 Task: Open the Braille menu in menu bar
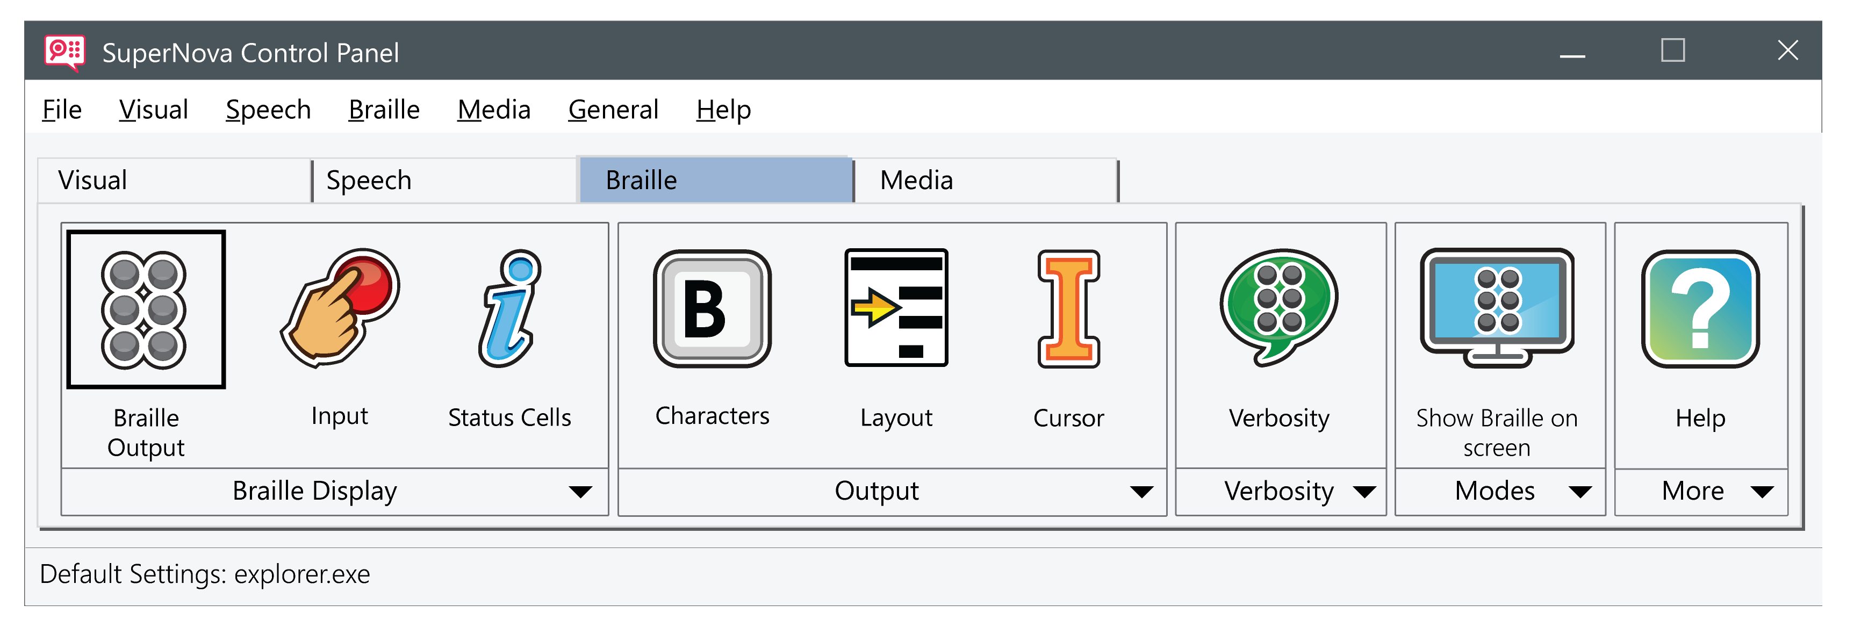pyautogui.click(x=384, y=110)
